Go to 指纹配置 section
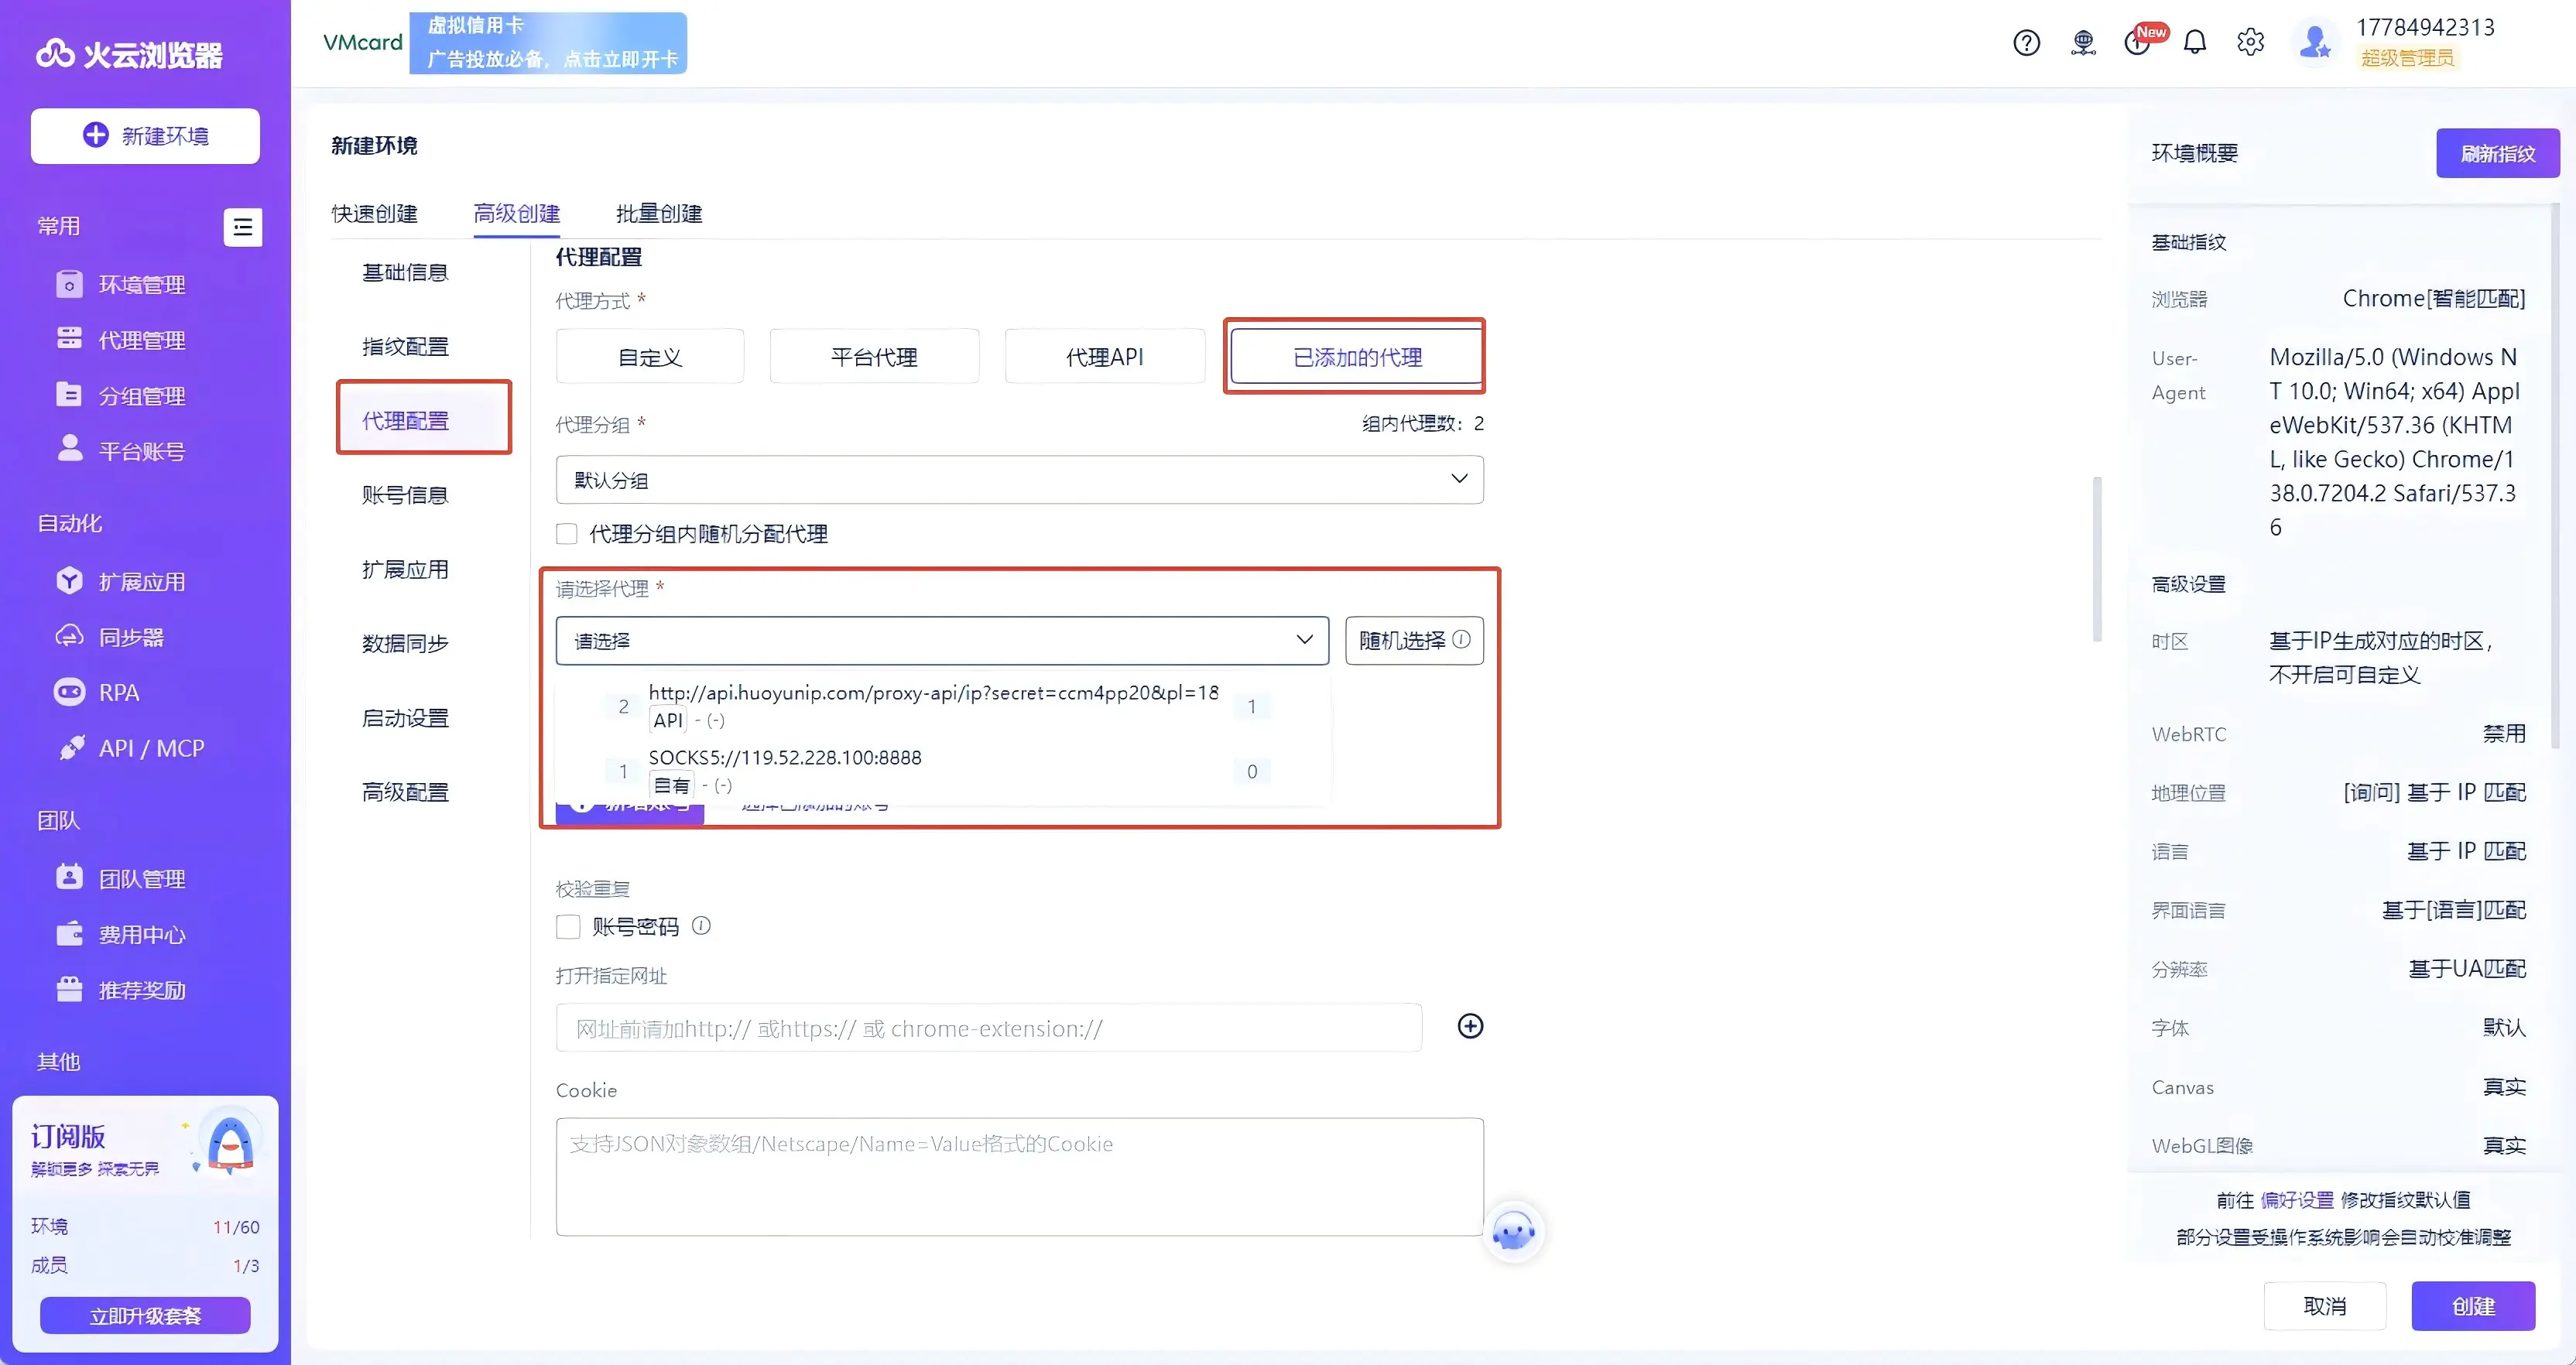Viewport: 2576px width, 1365px height. (x=405, y=346)
